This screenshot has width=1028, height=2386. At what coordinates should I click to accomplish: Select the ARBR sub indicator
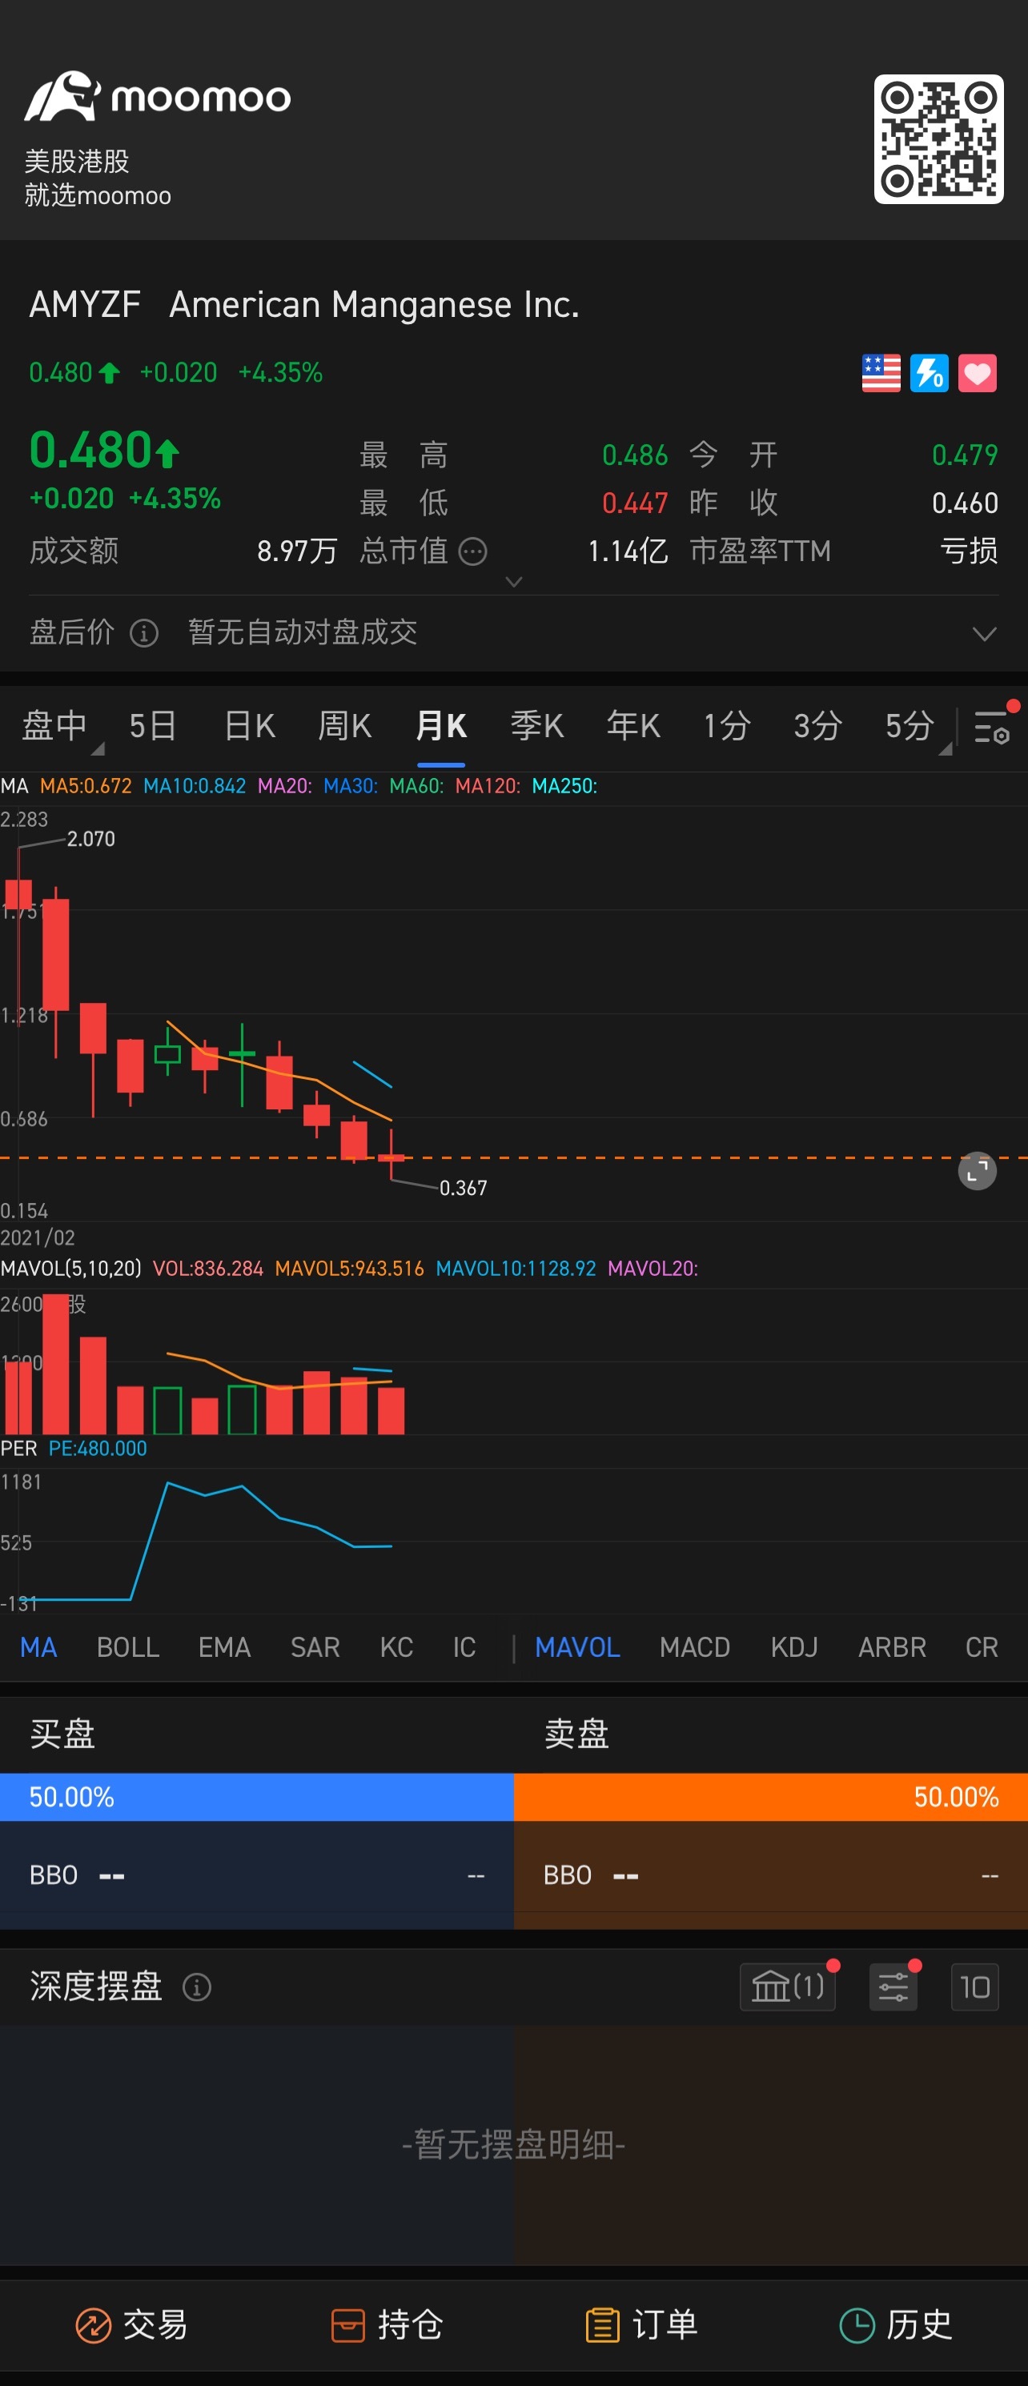tap(892, 1647)
